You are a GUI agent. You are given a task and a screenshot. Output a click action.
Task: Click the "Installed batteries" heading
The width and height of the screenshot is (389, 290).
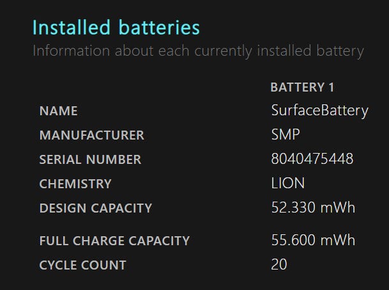pyautogui.click(x=116, y=28)
